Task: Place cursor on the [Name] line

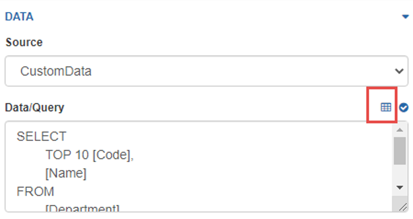Action: [x=66, y=174]
